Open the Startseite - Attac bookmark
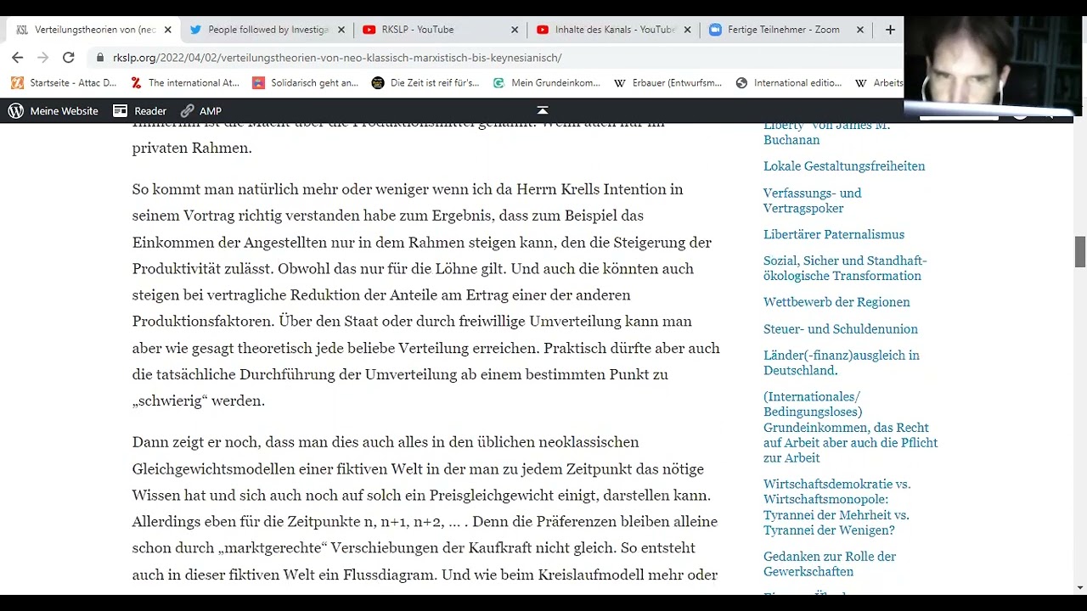Screen dimensions: 1087x611 click(64, 83)
